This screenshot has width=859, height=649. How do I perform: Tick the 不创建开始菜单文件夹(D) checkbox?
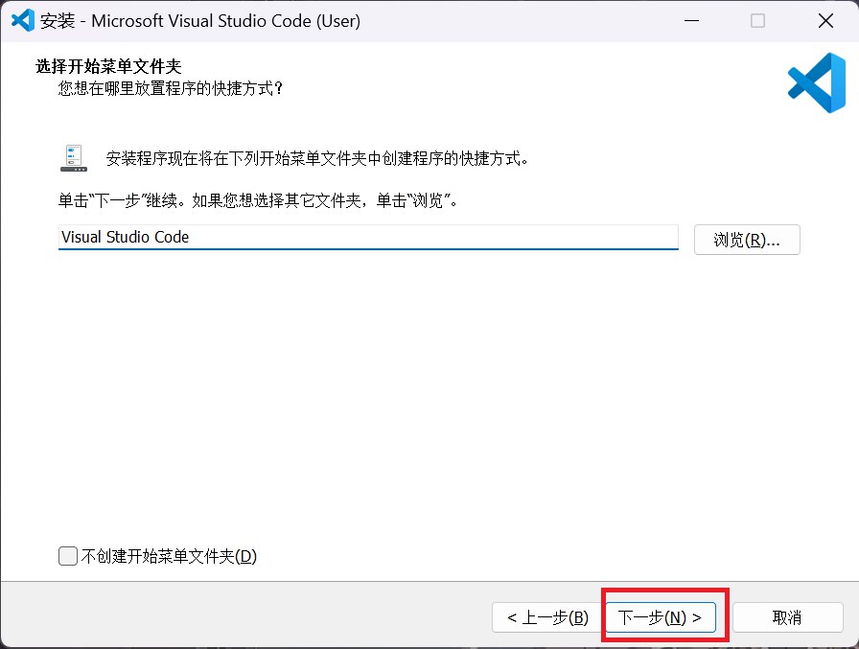68,556
